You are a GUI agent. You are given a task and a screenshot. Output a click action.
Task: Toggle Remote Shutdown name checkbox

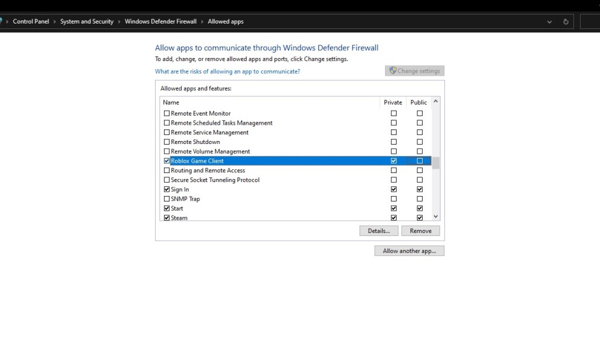tap(166, 142)
